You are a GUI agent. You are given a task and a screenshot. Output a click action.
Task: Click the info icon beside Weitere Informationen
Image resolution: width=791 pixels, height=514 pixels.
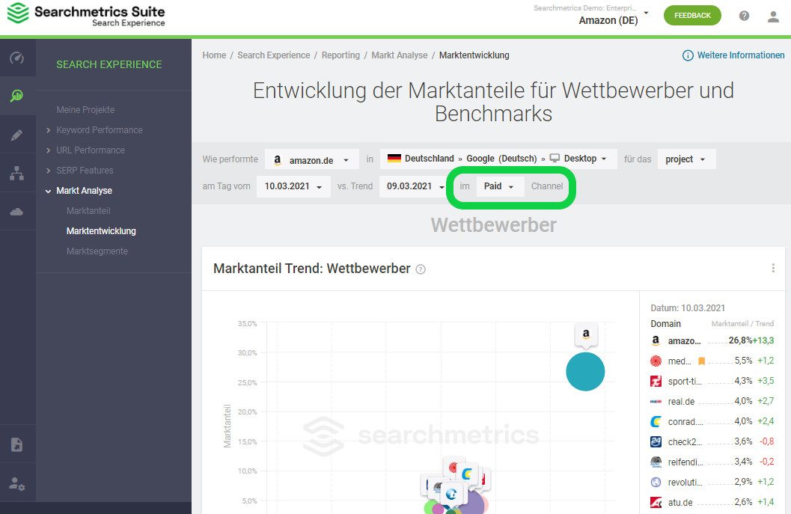point(688,55)
